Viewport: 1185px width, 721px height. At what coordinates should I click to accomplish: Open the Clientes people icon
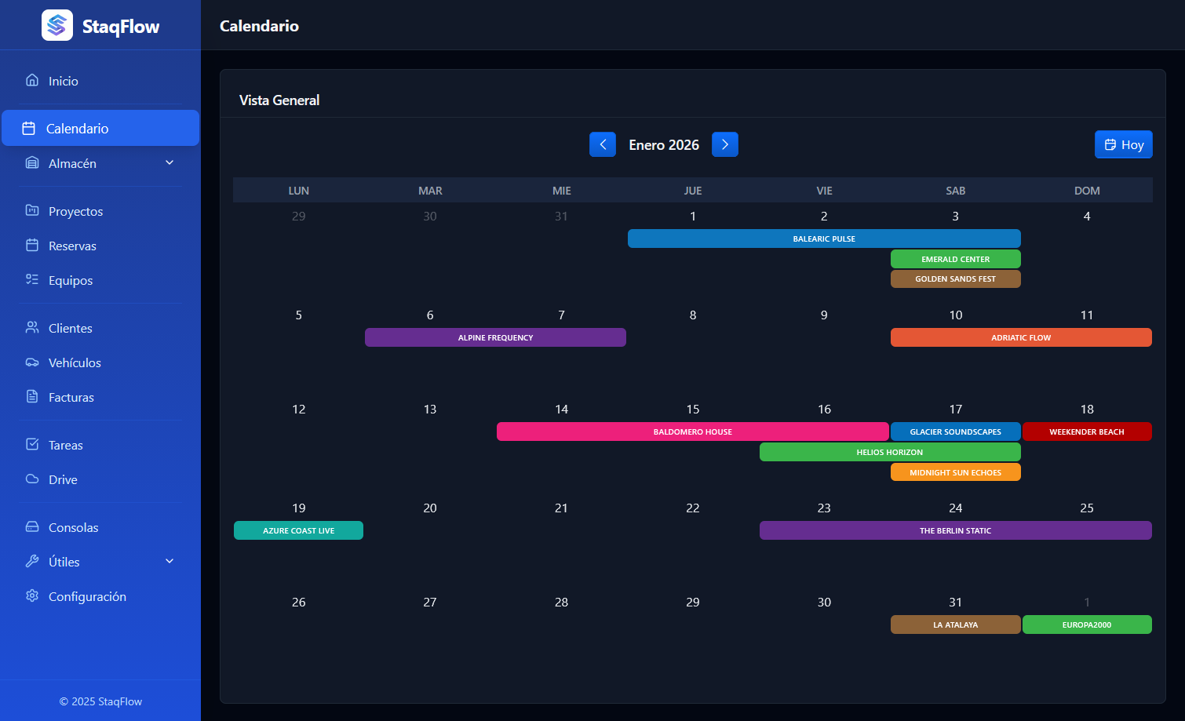(31, 328)
